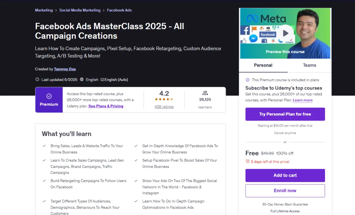Click the Free price label

coord(252,153)
